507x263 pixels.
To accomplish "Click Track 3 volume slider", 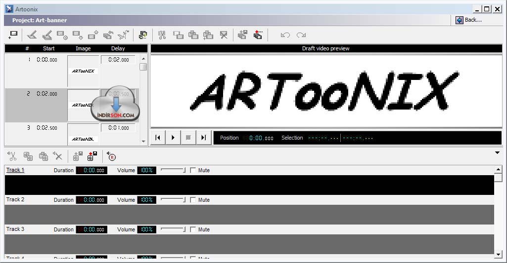I will (x=173, y=229).
